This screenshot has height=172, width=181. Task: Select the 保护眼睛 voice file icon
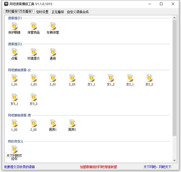[14, 26]
